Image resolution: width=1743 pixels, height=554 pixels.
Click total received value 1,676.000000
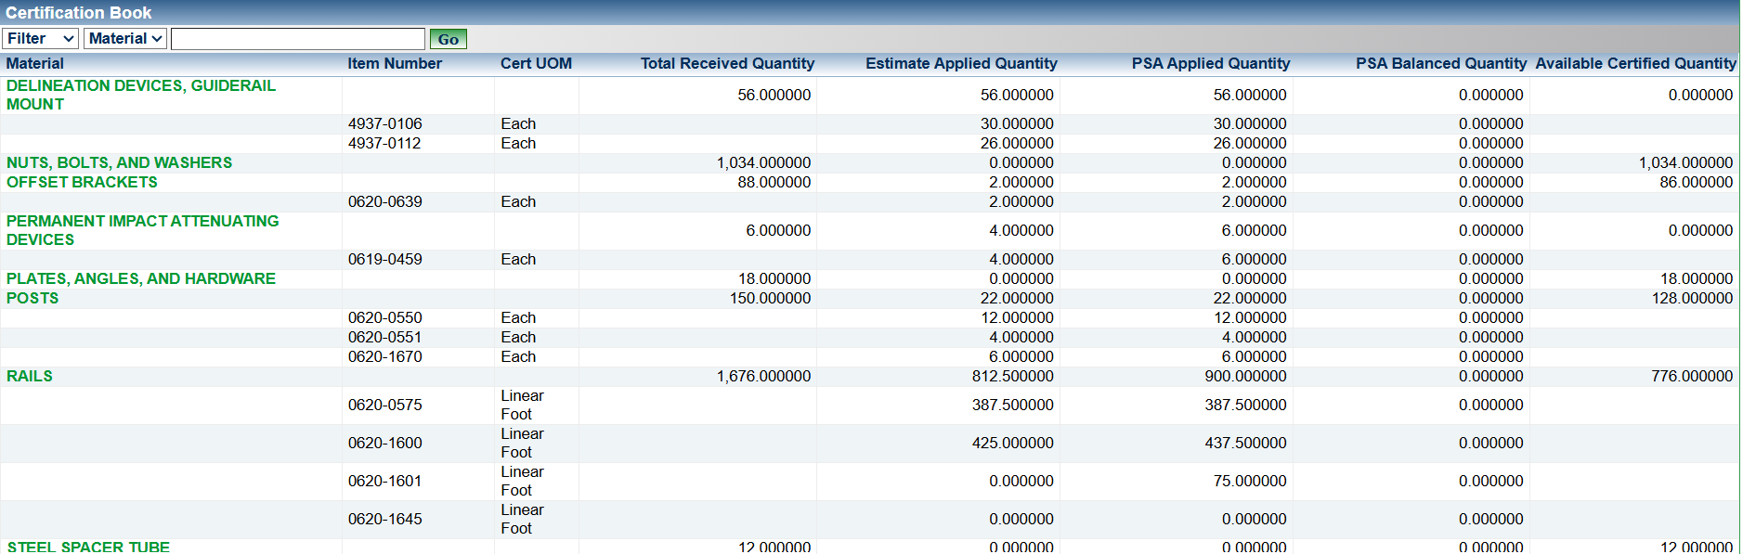[763, 376]
